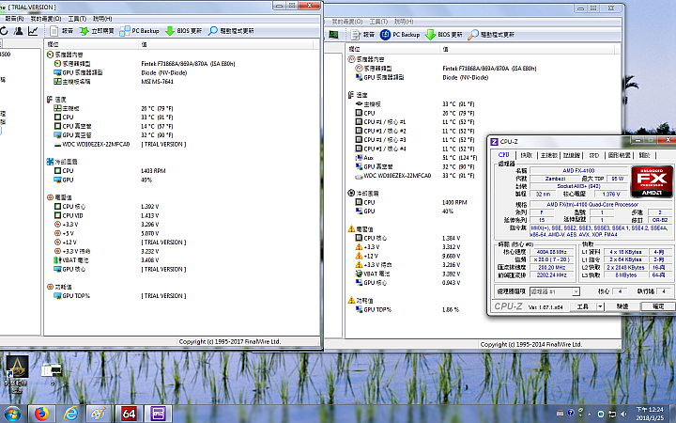676x423 pixels.
Task: Switch to the Memory tab in CPU-Z
Action: (571, 155)
